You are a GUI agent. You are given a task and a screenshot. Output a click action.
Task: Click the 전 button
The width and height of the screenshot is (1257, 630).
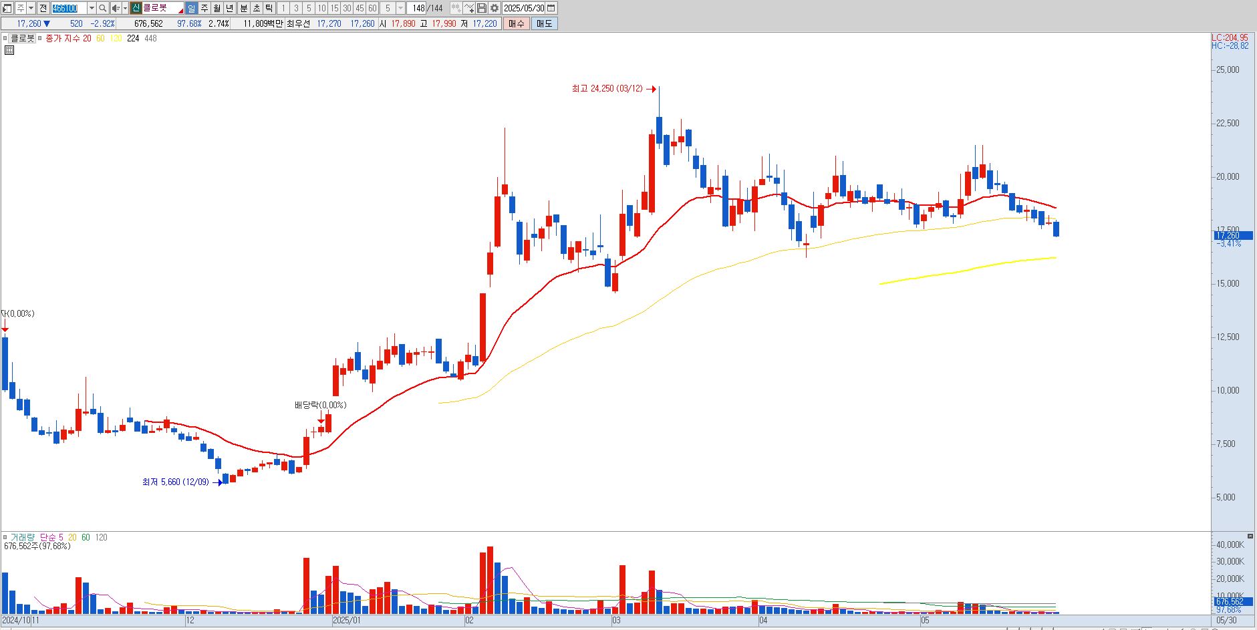43,8
